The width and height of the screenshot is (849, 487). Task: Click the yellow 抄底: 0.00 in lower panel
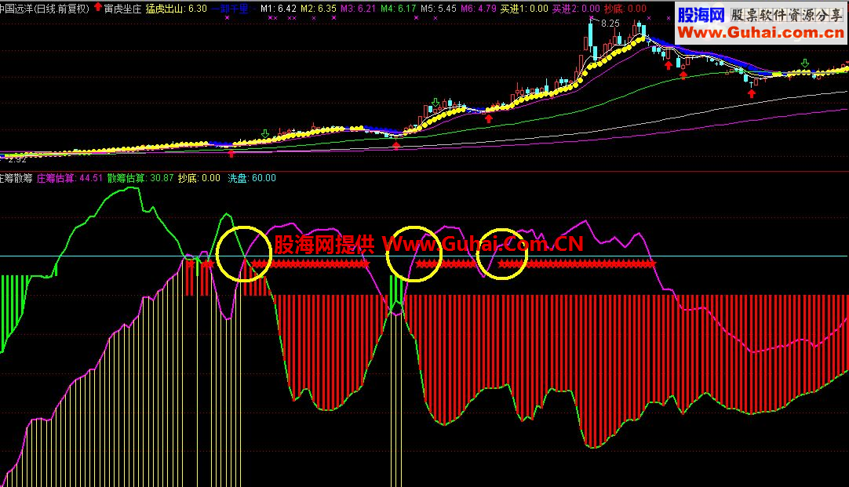pyautogui.click(x=199, y=178)
